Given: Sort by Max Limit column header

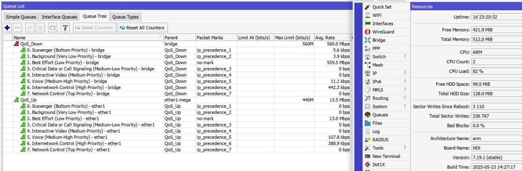Looking at the screenshot, I should tap(294, 37).
